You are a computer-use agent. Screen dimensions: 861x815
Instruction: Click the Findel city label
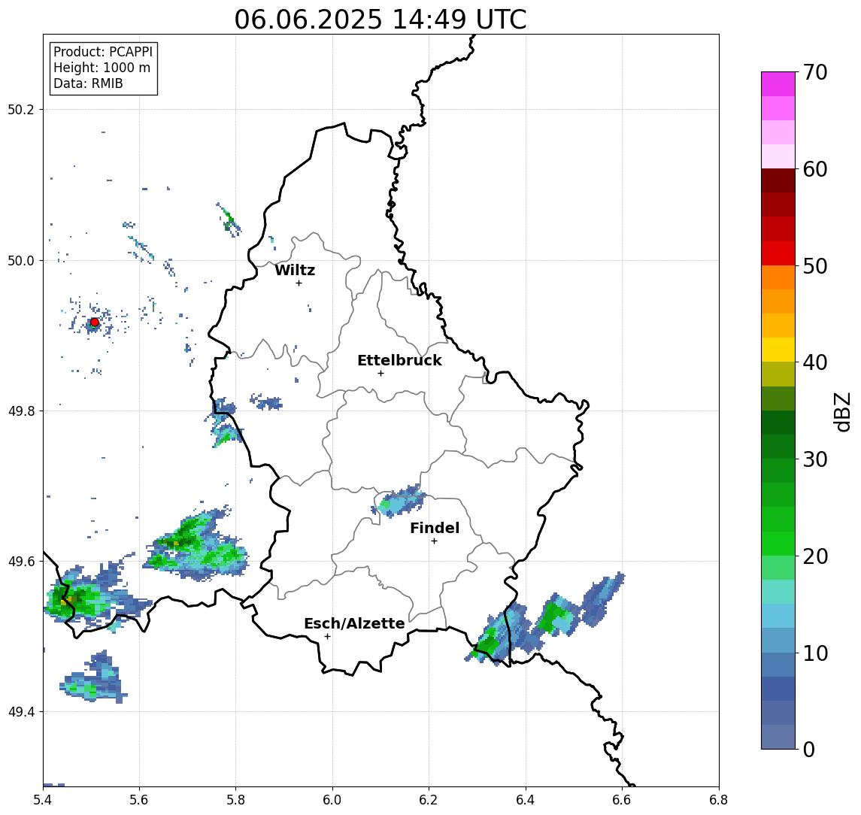[x=435, y=528]
